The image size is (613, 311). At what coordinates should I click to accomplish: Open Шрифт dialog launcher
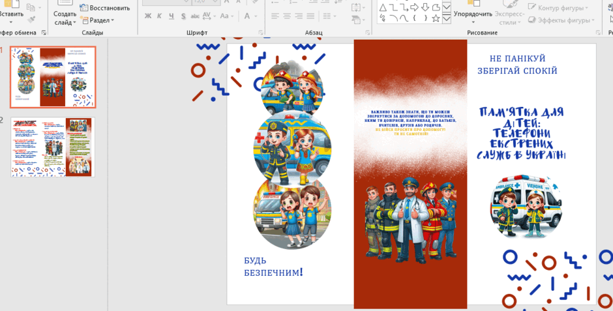tap(261, 33)
